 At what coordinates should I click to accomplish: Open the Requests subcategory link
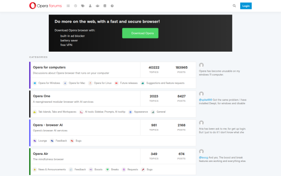[133, 169]
